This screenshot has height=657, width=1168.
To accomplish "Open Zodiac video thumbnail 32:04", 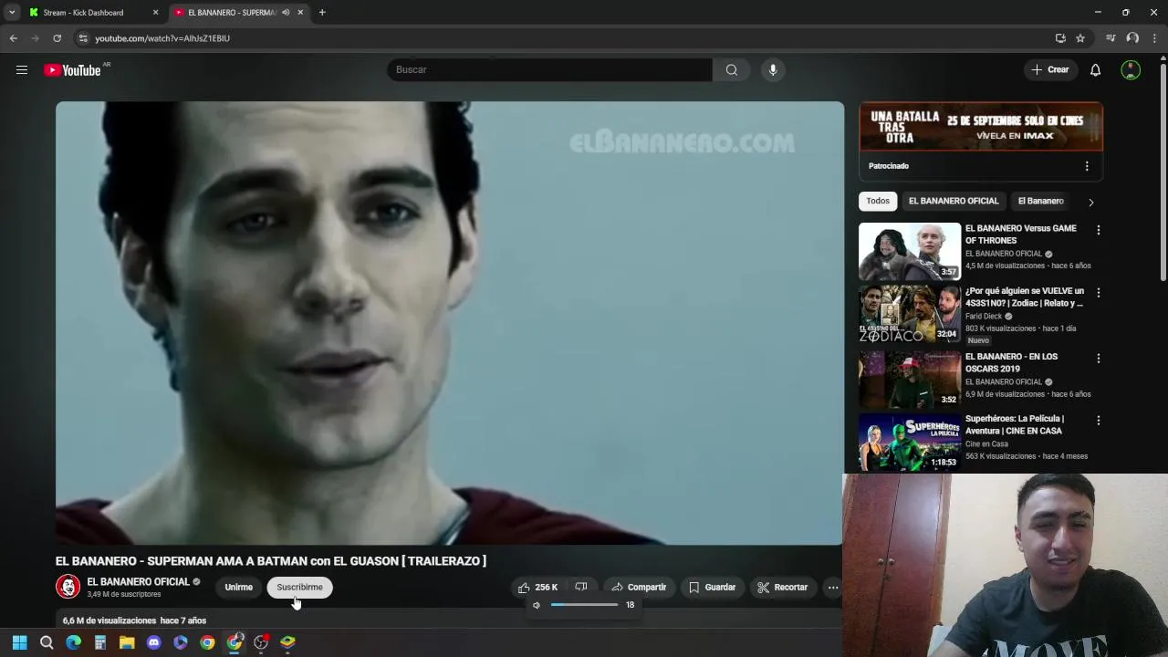I will click(910, 314).
